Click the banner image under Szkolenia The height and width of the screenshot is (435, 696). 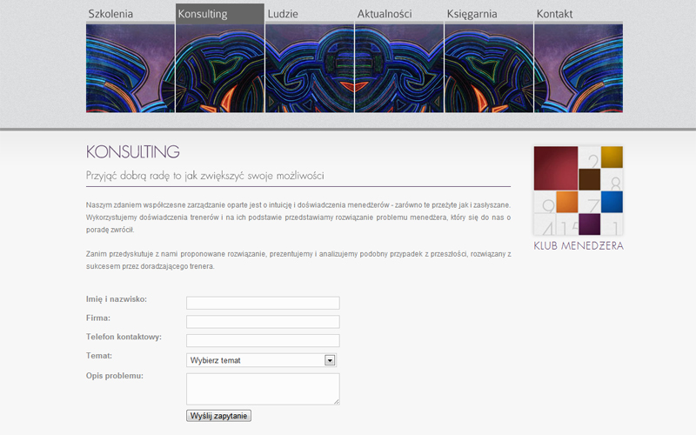tap(130, 68)
